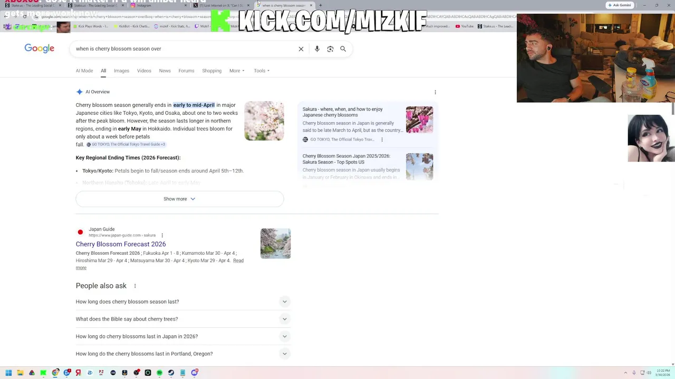The image size is (675, 379).
Task: Select the Images search tab
Action: 121,71
